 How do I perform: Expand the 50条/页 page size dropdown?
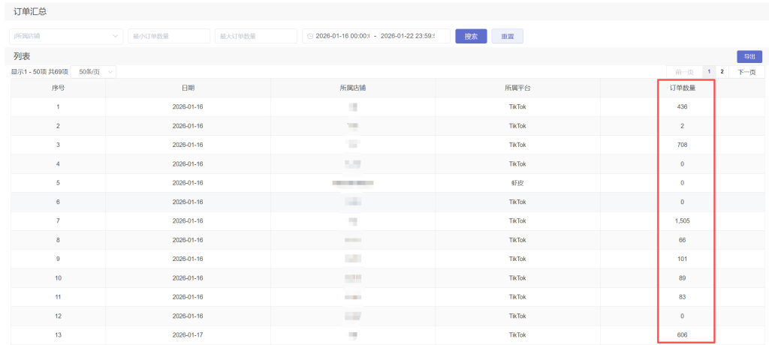97,72
